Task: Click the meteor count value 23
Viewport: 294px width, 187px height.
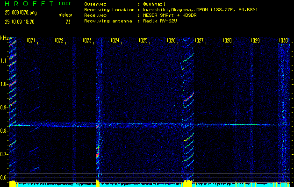Action: tap(68, 22)
